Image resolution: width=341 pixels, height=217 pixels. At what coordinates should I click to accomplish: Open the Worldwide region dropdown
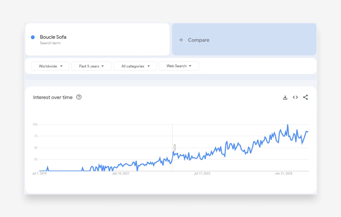50,66
